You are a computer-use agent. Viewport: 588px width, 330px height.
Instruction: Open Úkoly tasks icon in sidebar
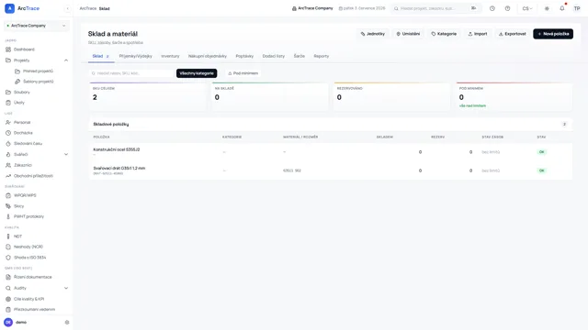click(x=8, y=103)
